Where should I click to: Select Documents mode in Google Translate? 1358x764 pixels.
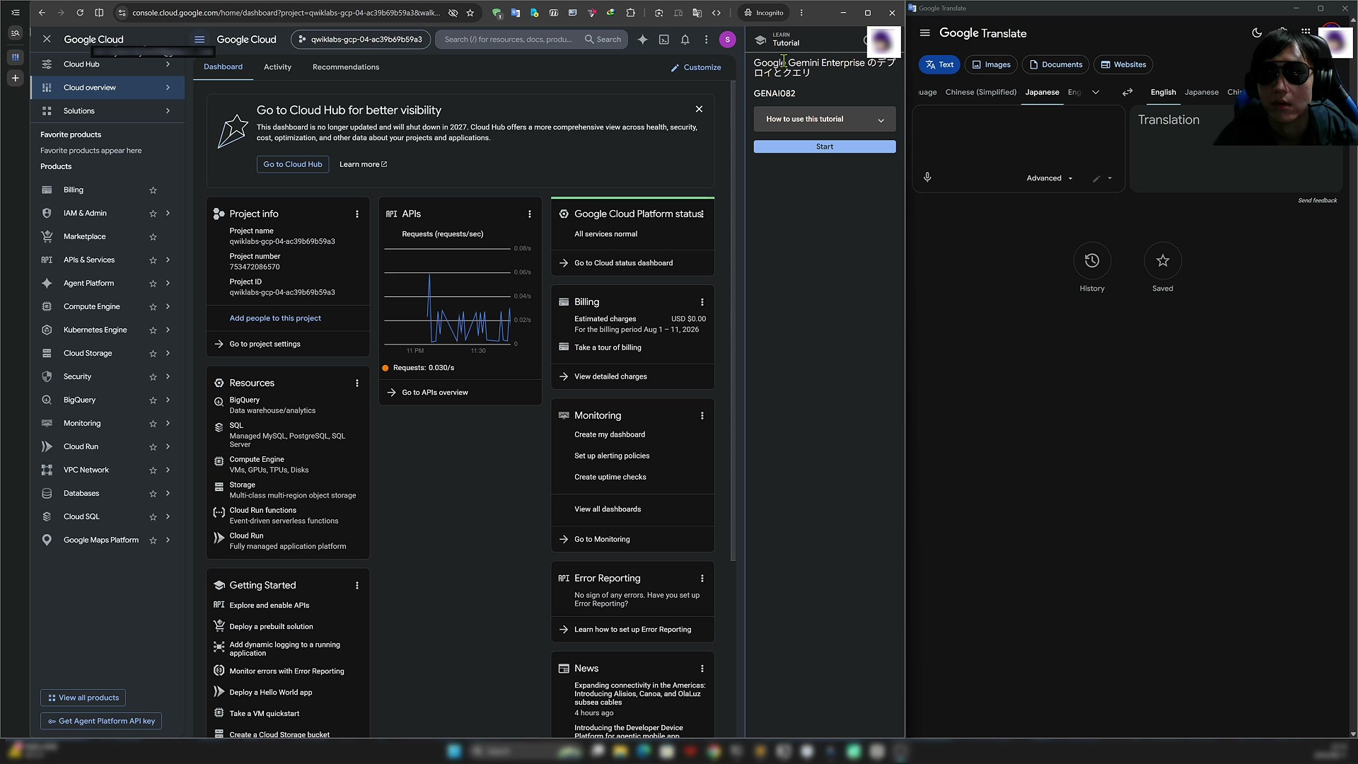1056,64
